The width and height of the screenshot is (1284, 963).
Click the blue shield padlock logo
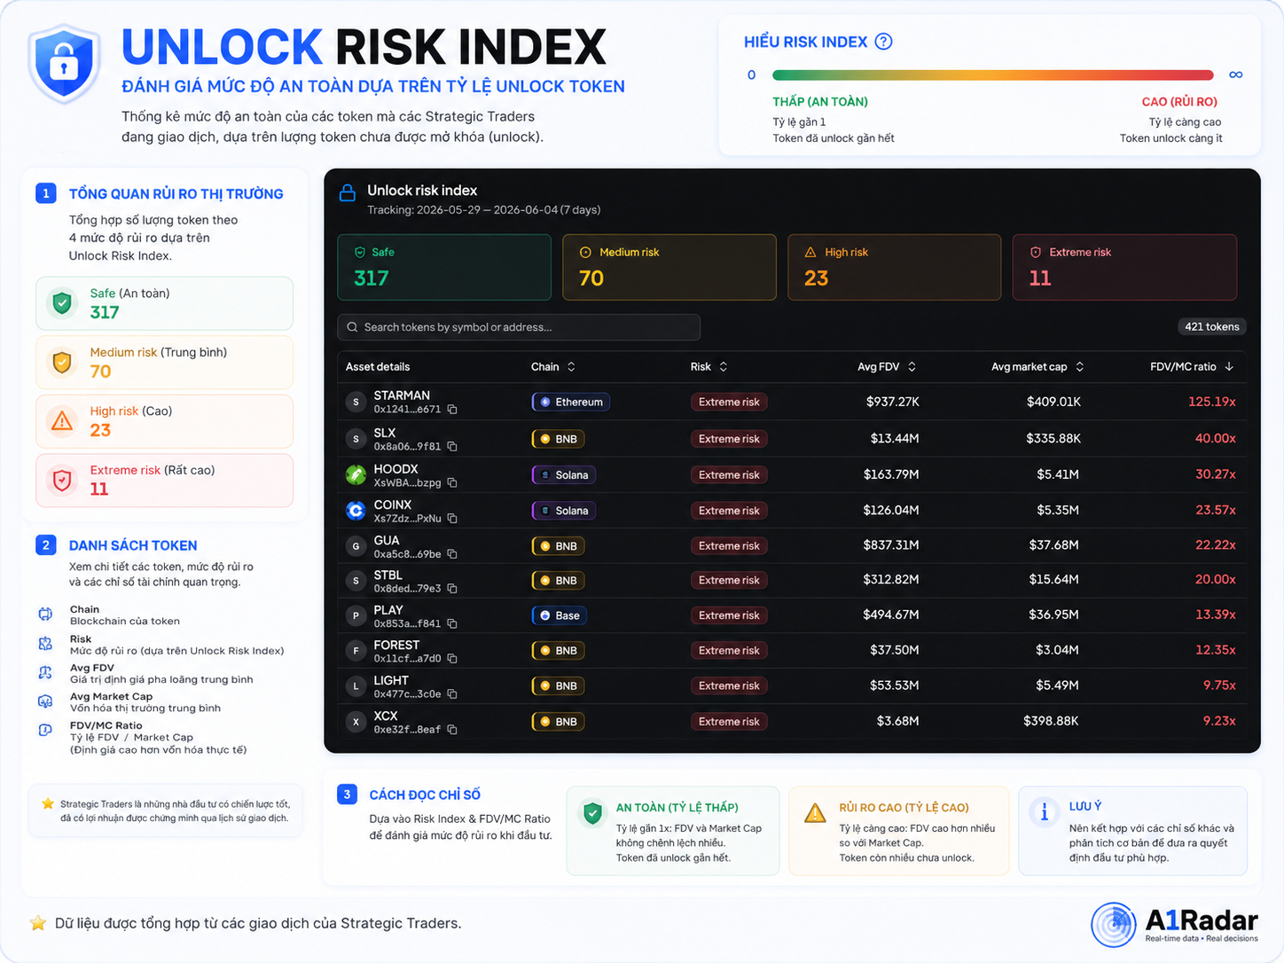[64, 65]
